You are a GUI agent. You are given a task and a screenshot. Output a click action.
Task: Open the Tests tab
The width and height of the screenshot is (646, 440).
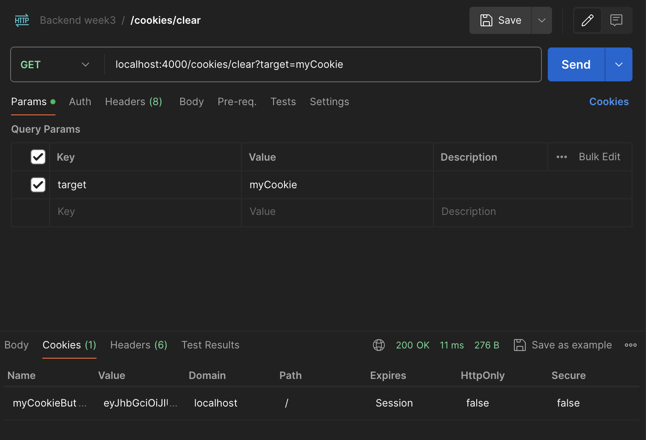(x=283, y=102)
